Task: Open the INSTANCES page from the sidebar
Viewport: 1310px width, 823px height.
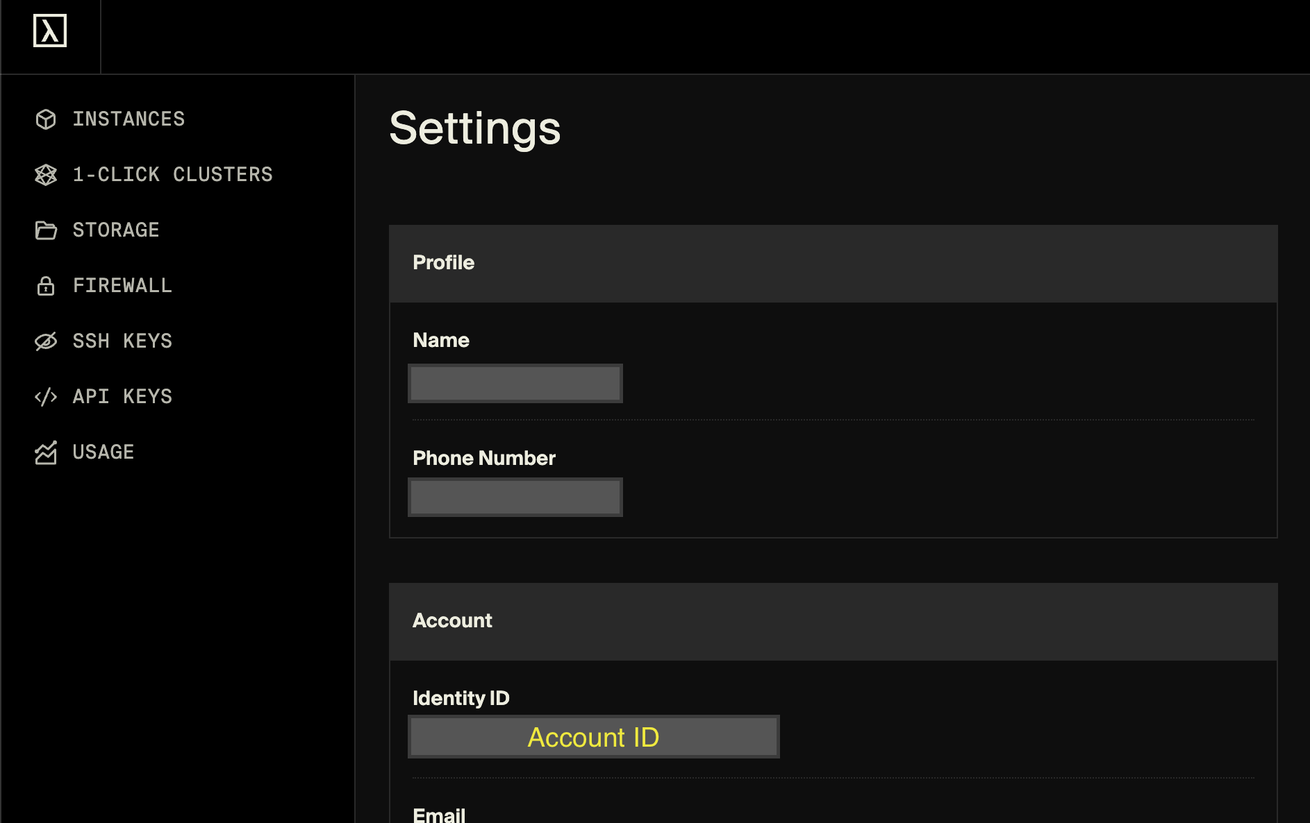Action: tap(128, 119)
